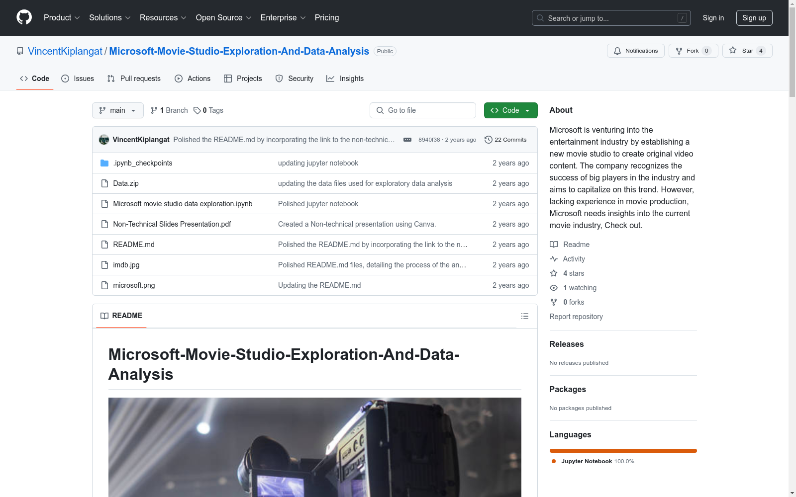
Task: Click the Notifications bell button
Action: tap(635, 51)
